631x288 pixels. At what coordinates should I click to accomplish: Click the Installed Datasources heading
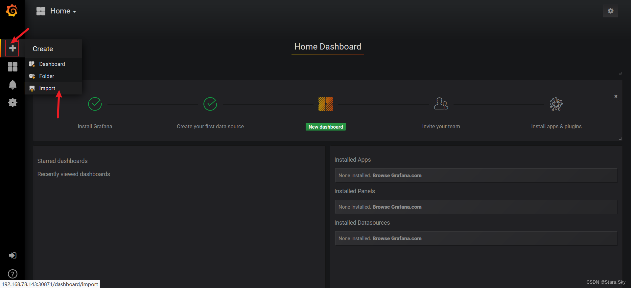pos(362,223)
